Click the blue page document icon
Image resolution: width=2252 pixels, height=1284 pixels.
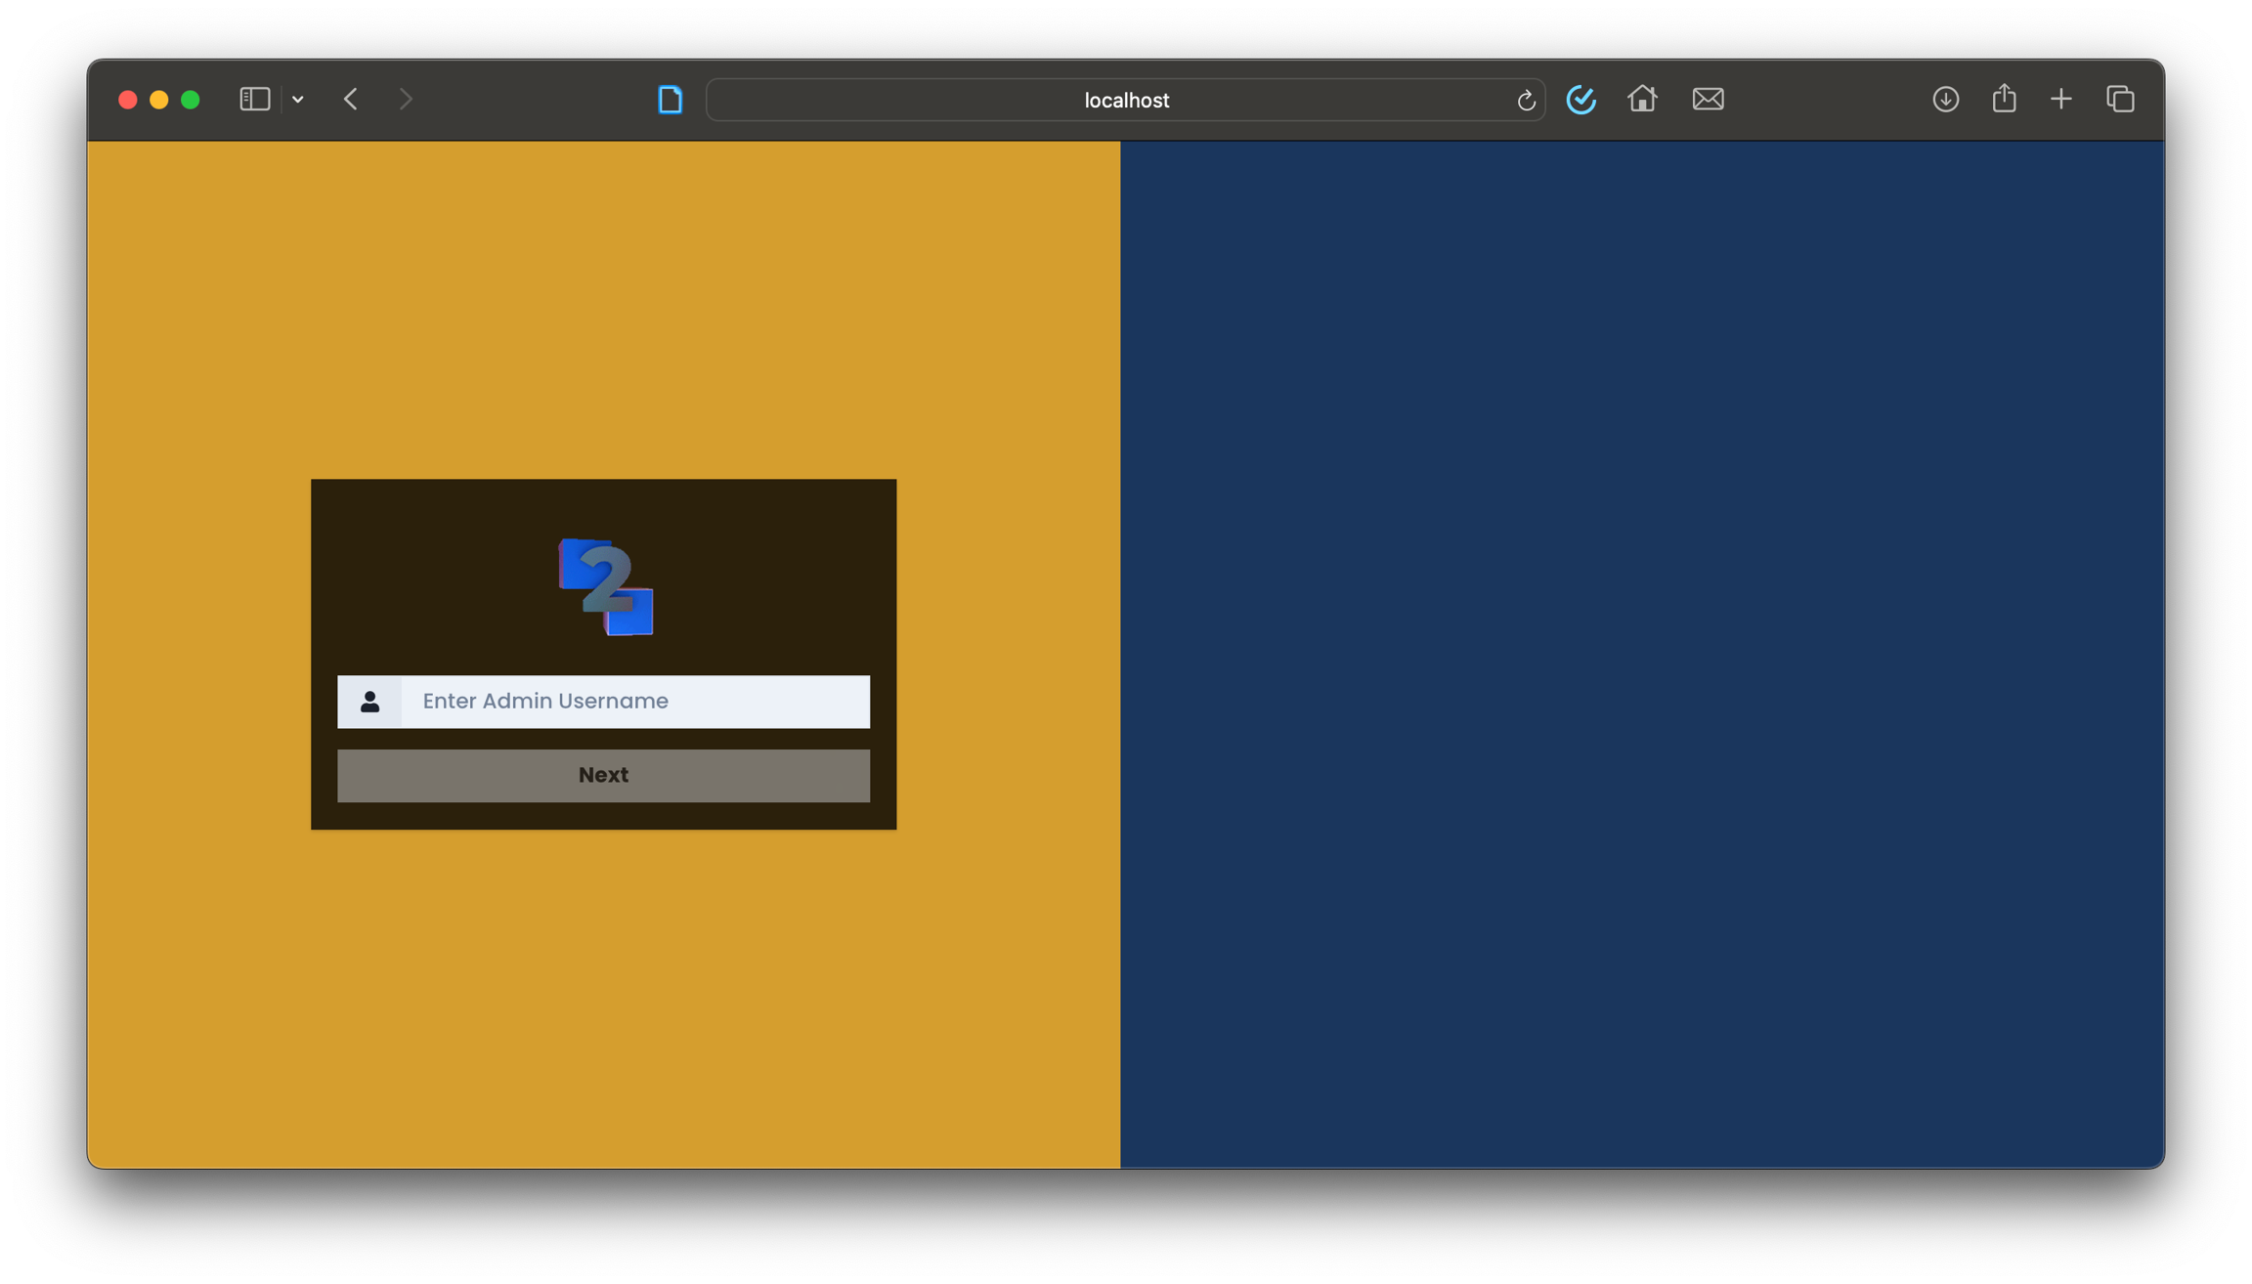[670, 99]
